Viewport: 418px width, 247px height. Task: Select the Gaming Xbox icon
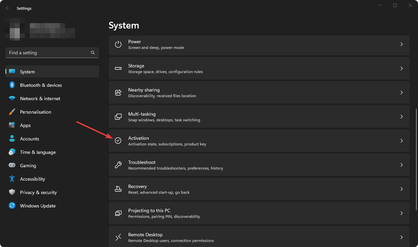point(12,165)
